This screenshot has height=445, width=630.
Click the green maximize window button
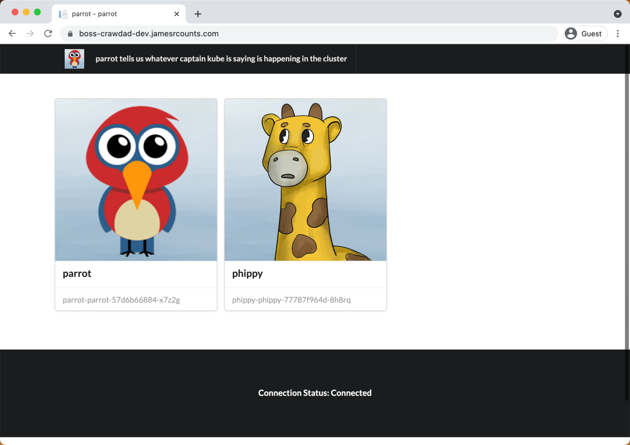(x=37, y=12)
